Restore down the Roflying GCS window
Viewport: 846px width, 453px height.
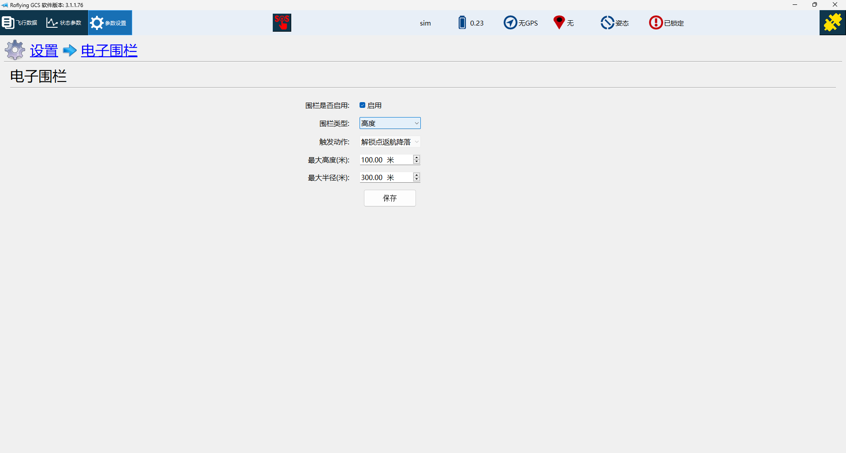click(x=815, y=5)
